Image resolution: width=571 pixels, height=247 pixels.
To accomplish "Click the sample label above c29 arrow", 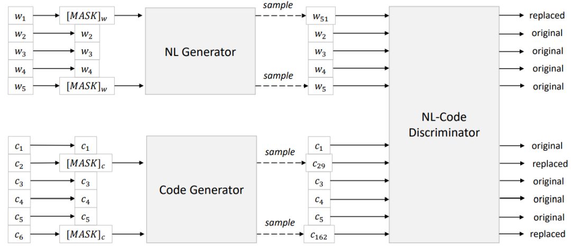I will click(x=280, y=152).
